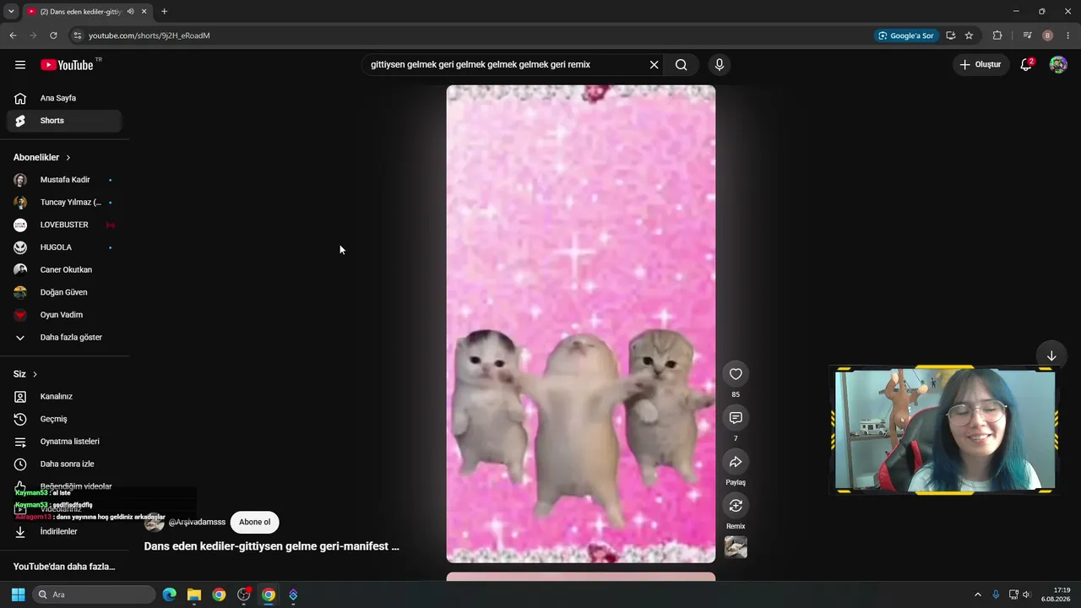Open Ana Sayfa in the sidebar

[x=64, y=98]
